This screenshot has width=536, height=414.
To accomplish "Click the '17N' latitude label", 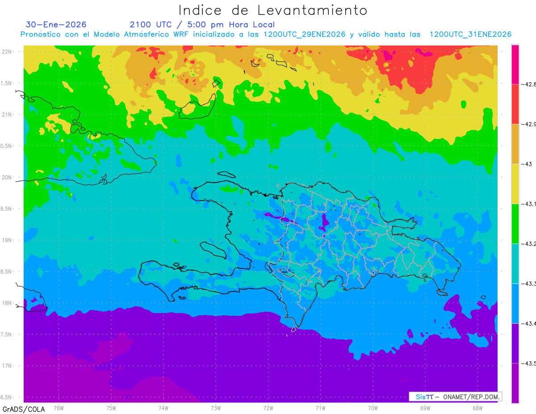I will click(x=7, y=366).
